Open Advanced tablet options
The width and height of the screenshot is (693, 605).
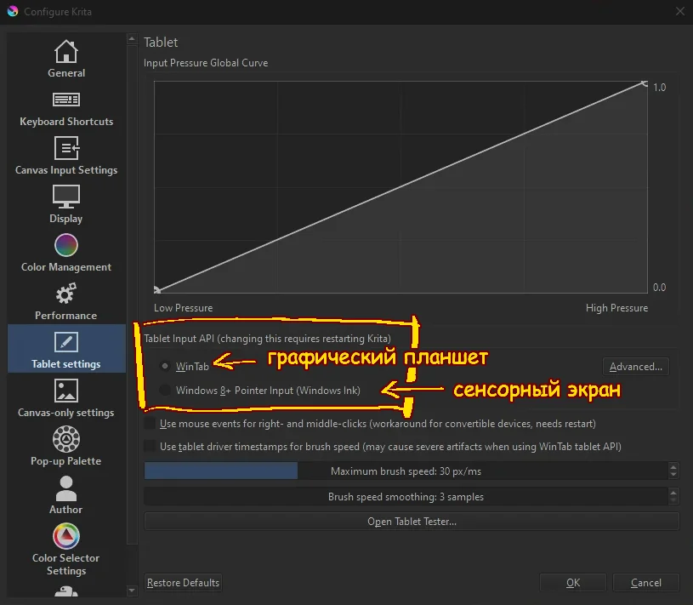pyautogui.click(x=635, y=367)
